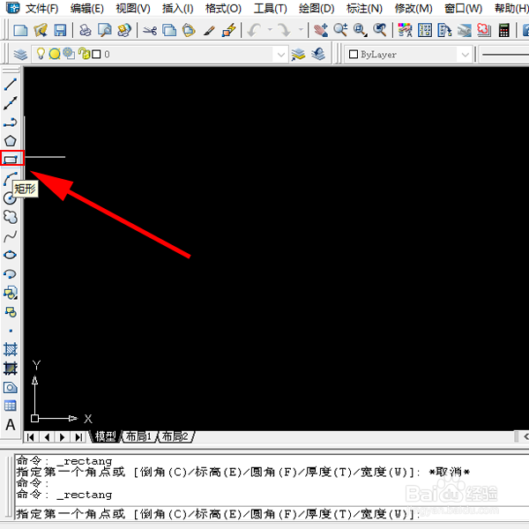This screenshot has width=529, height=529.
Task: Click the command line input field
Action: click(272, 514)
